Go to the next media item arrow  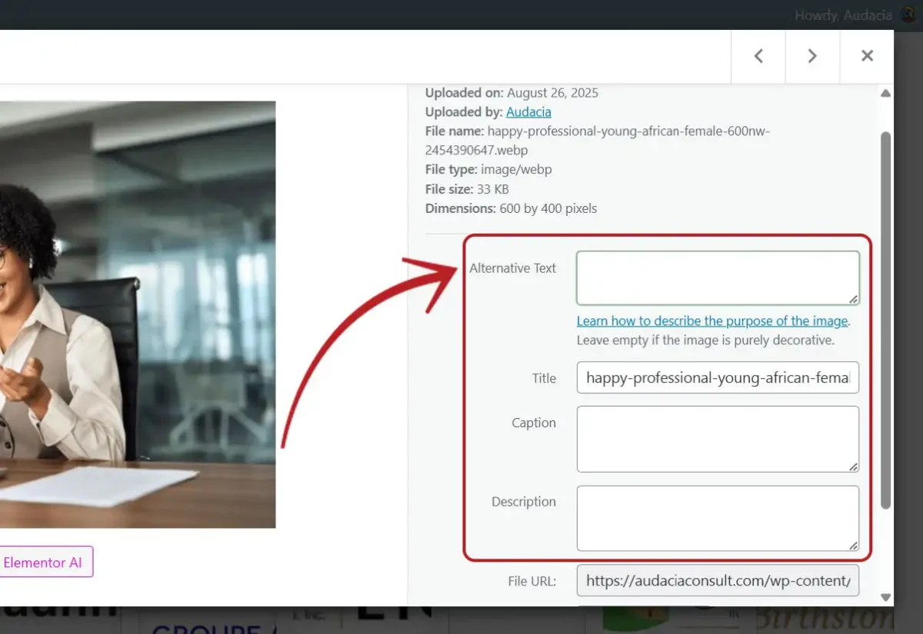tap(812, 56)
